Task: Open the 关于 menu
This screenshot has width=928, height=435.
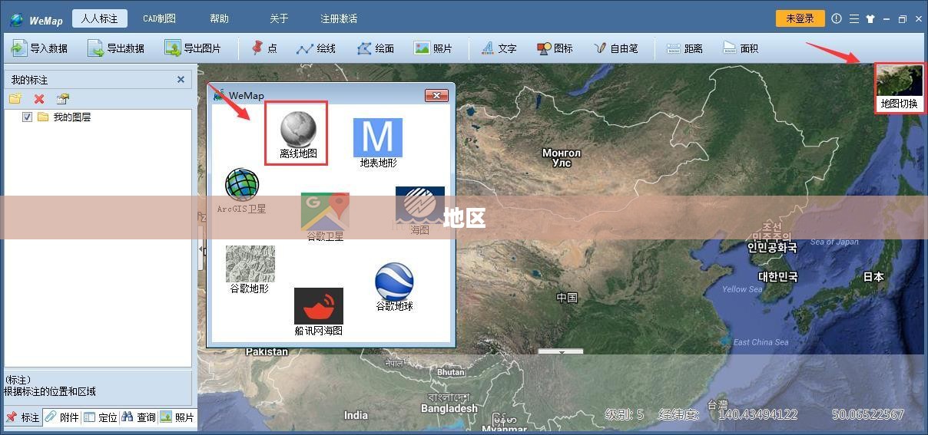Action: click(279, 18)
